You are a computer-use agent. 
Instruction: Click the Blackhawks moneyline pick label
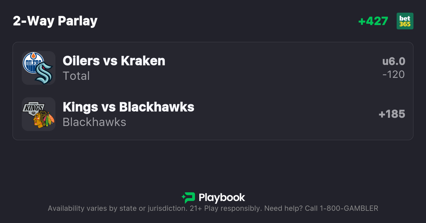pyautogui.click(x=94, y=122)
